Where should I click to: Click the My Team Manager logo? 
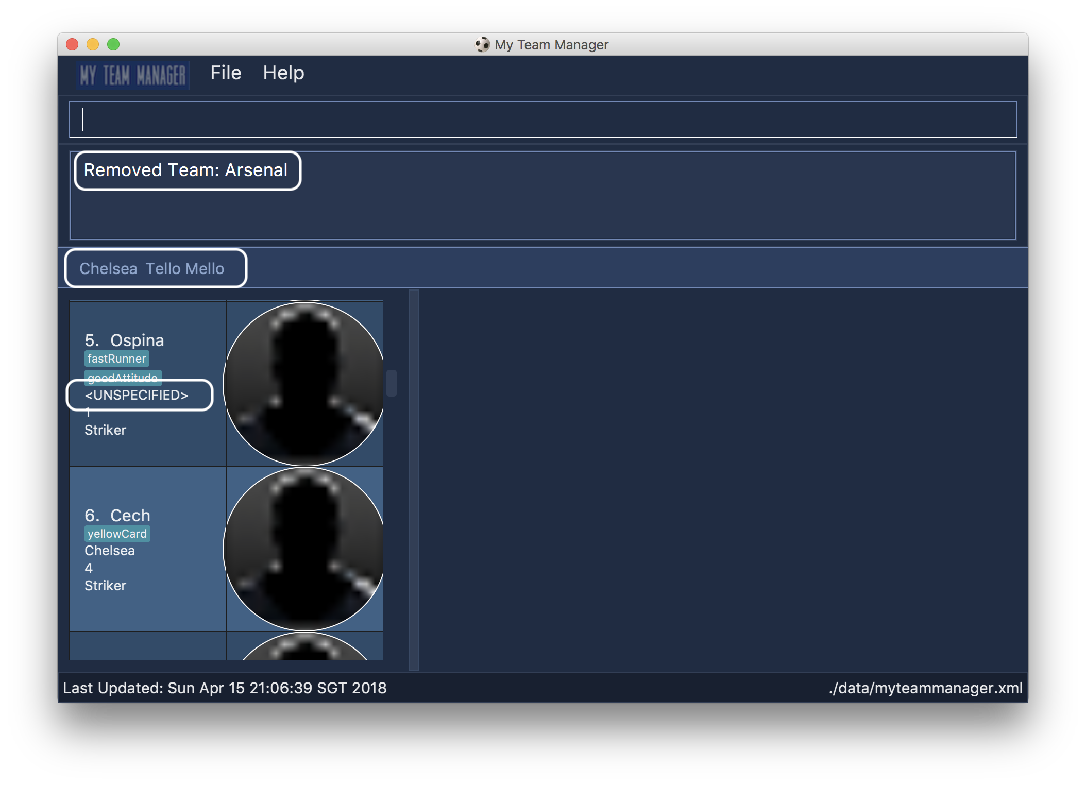(133, 75)
